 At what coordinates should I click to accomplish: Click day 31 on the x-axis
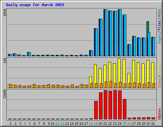tap(153, 124)
